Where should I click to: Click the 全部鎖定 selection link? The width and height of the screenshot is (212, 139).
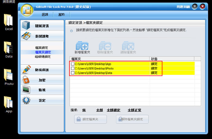pyautogui.click(x=113, y=110)
